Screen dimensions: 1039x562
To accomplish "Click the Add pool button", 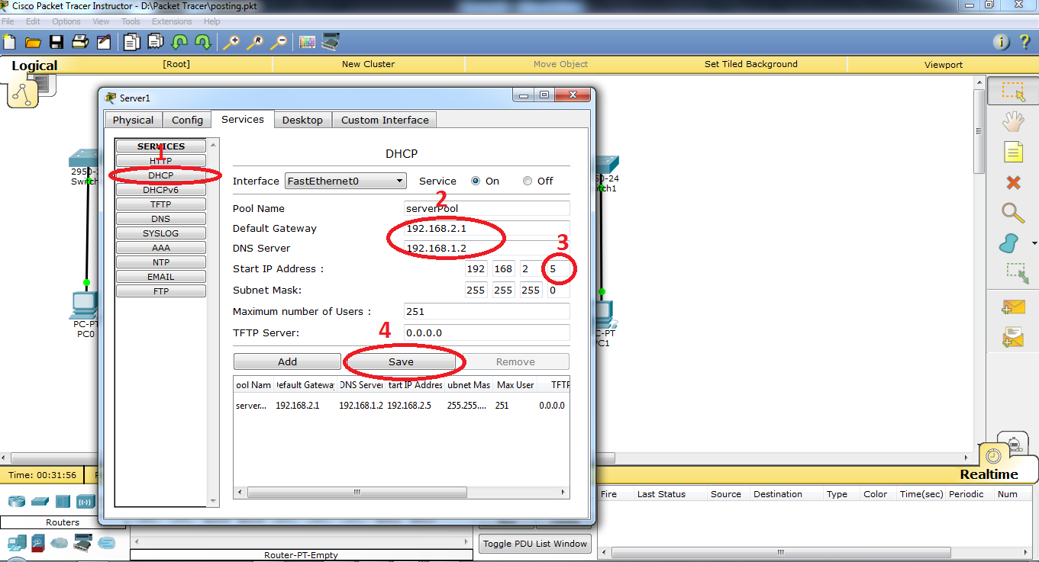I will (x=287, y=361).
